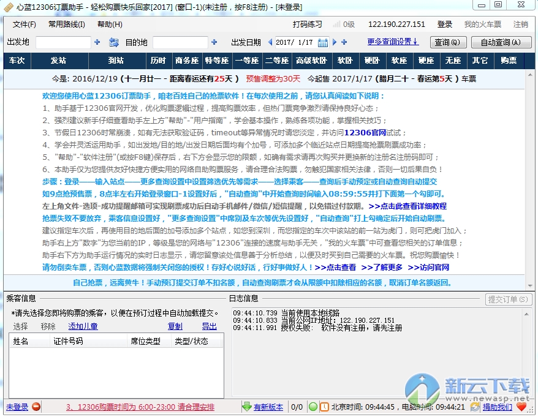Click main panel scrollbar up arrow
Viewport: 538px width, 417px height.
coord(530,75)
